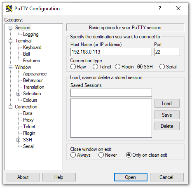The height and width of the screenshot is (188, 192).
Task: Expand the Selection tree node
Action: pyautogui.click(x=18, y=94)
